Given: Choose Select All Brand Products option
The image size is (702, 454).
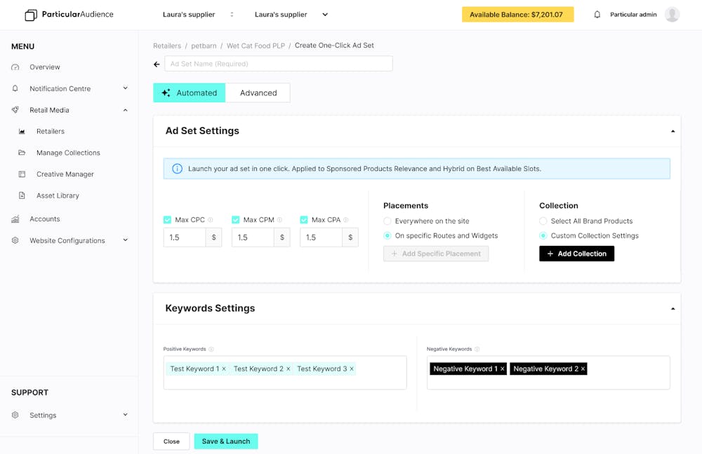Looking at the screenshot, I should click(x=543, y=221).
